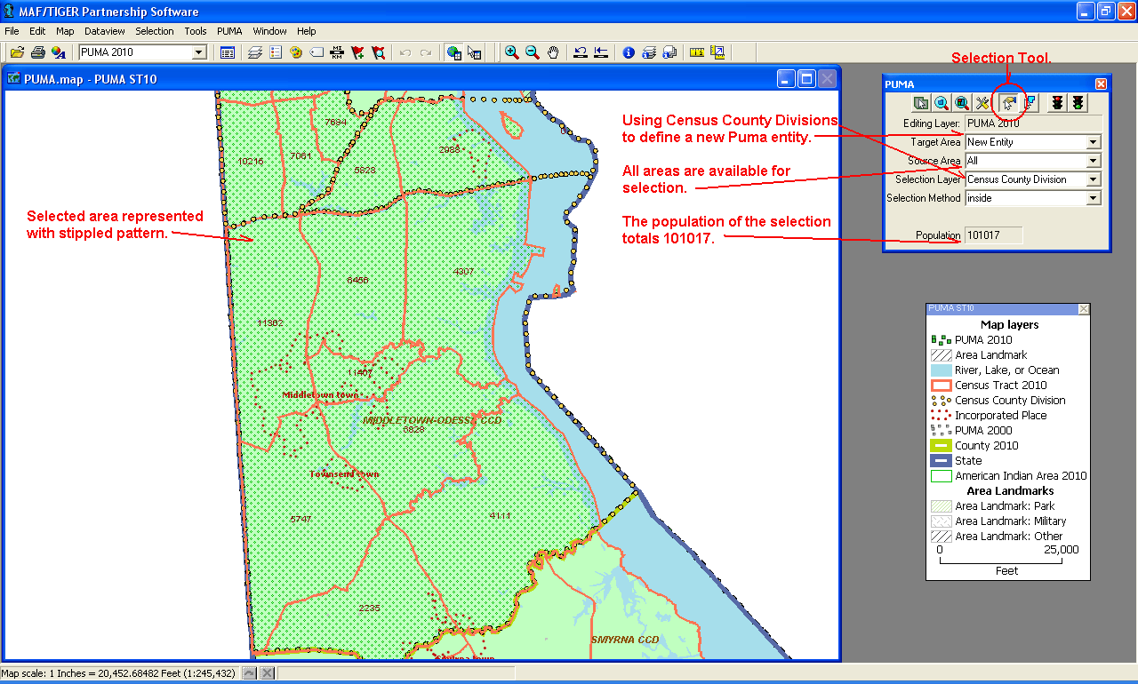Open the Edit menu
This screenshot has width=1138, height=684.
37,31
